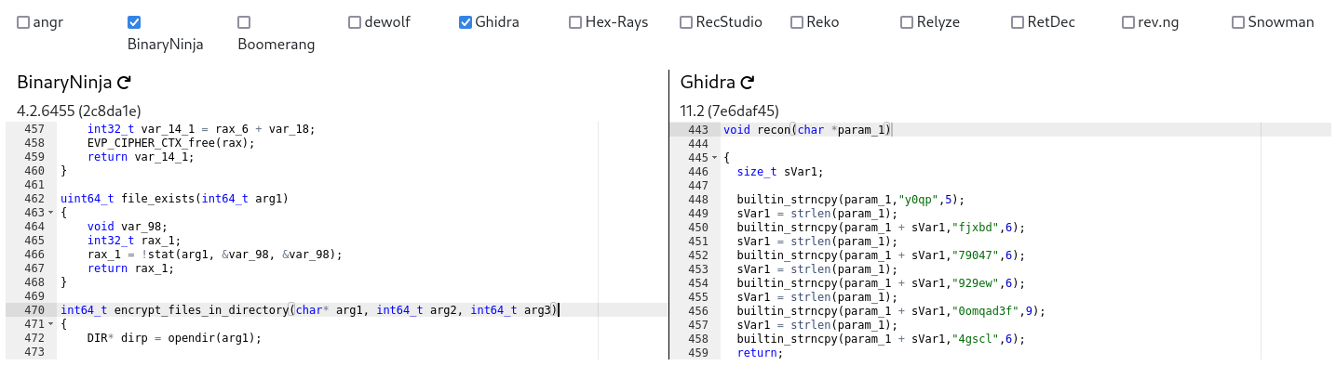Enable the RetDec decompiler checkbox
This screenshot has height=366, width=1336.
tap(1018, 22)
